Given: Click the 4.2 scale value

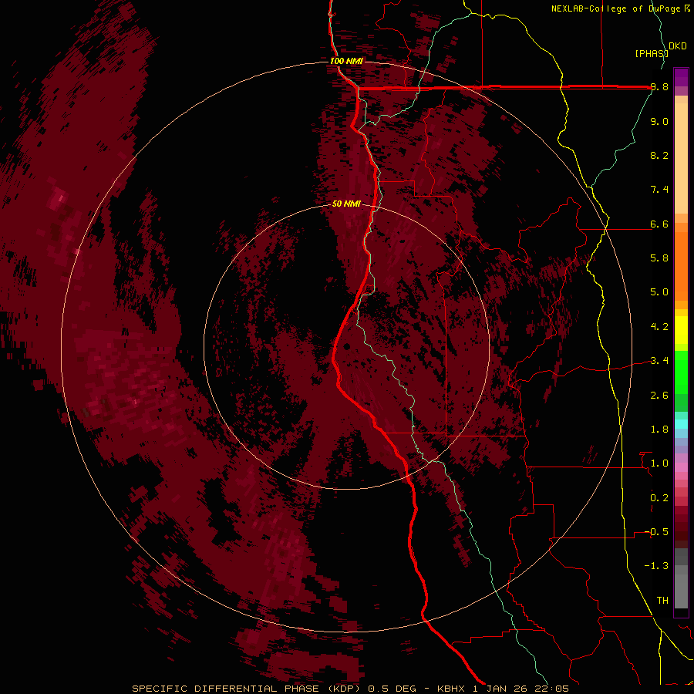Looking at the screenshot, I should click(659, 327).
